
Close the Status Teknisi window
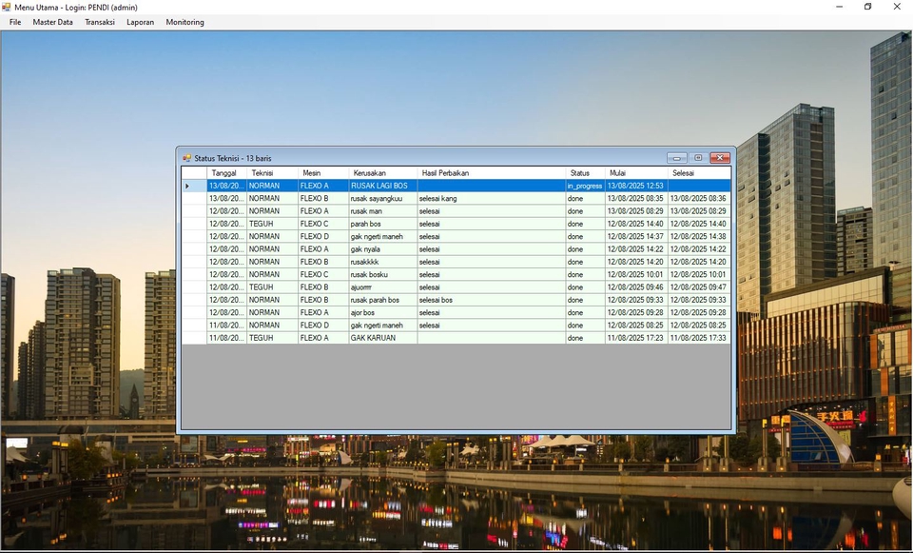point(720,158)
